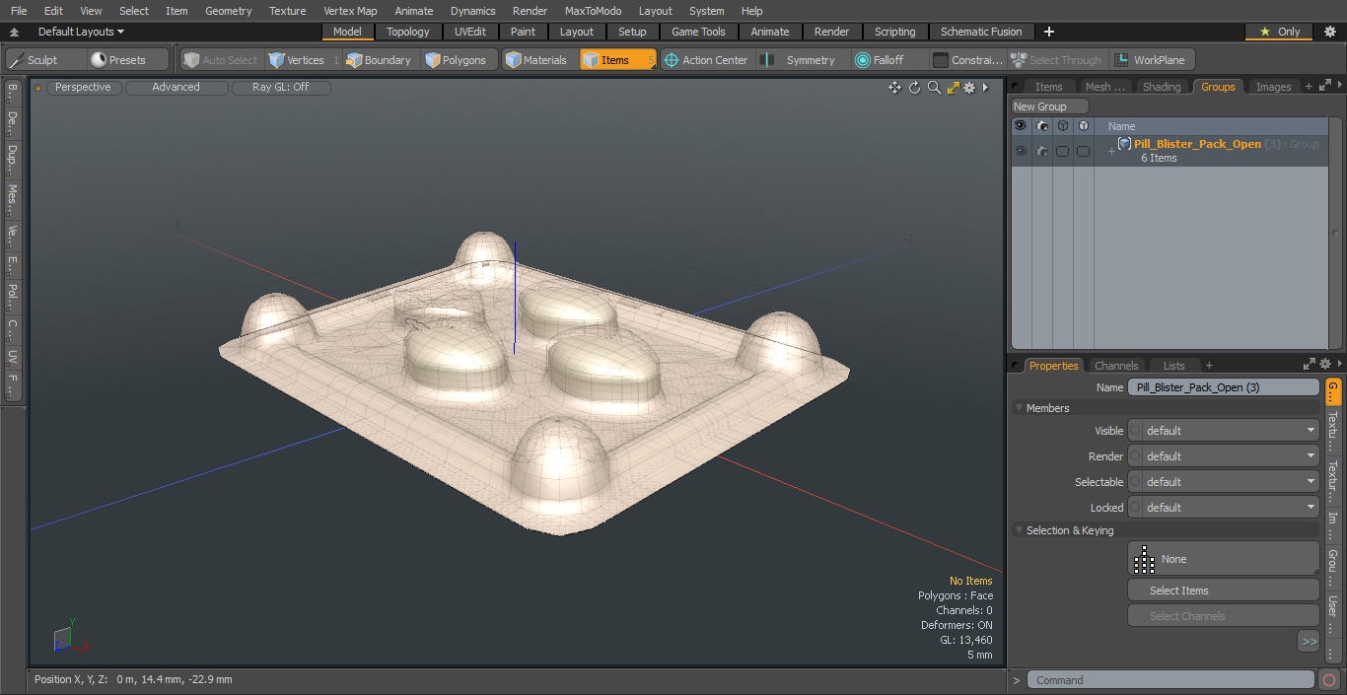The height and width of the screenshot is (695, 1347).
Task: Switch to the Shading panel tab
Action: 1161,87
